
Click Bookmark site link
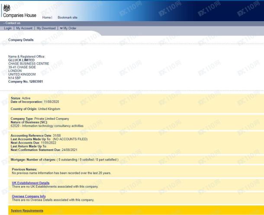coord(68,17)
